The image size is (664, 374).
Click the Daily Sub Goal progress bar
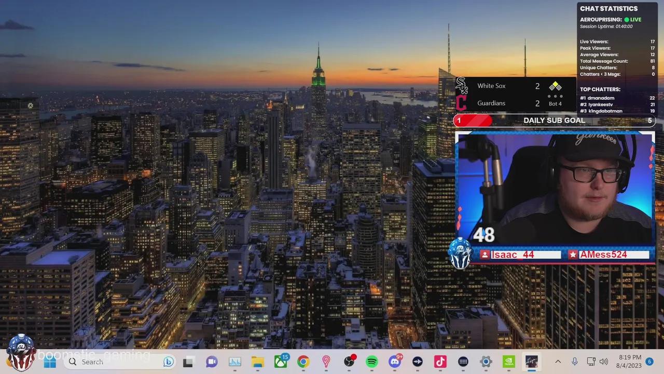pyautogui.click(x=555, y=121)
